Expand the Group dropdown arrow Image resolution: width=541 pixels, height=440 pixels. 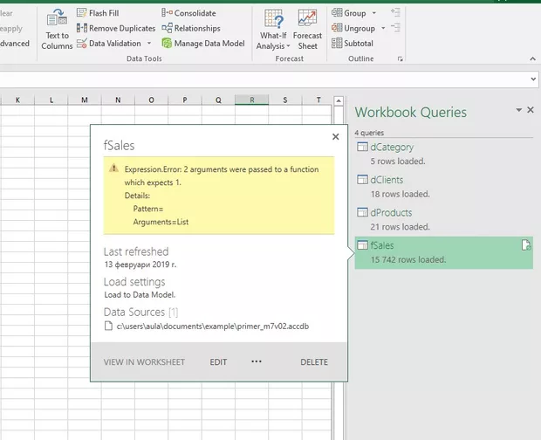pos(373,14)
